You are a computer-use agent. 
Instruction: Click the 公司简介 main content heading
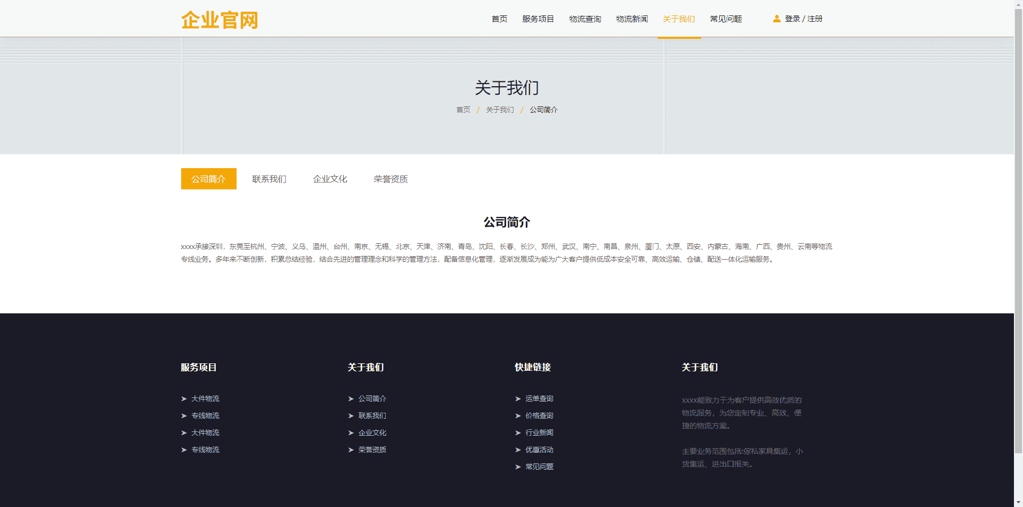tap(507, 222)
